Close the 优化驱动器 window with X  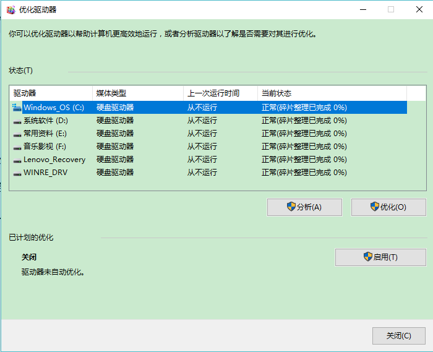(x=419, y=10)
